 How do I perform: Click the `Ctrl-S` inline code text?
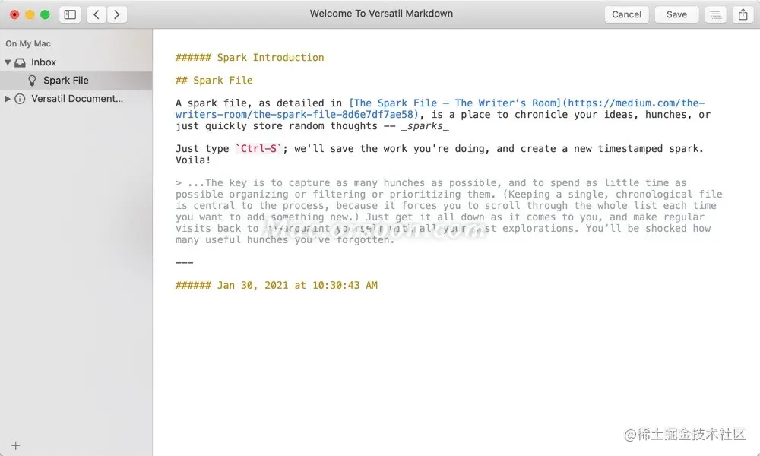pos(259,149)
